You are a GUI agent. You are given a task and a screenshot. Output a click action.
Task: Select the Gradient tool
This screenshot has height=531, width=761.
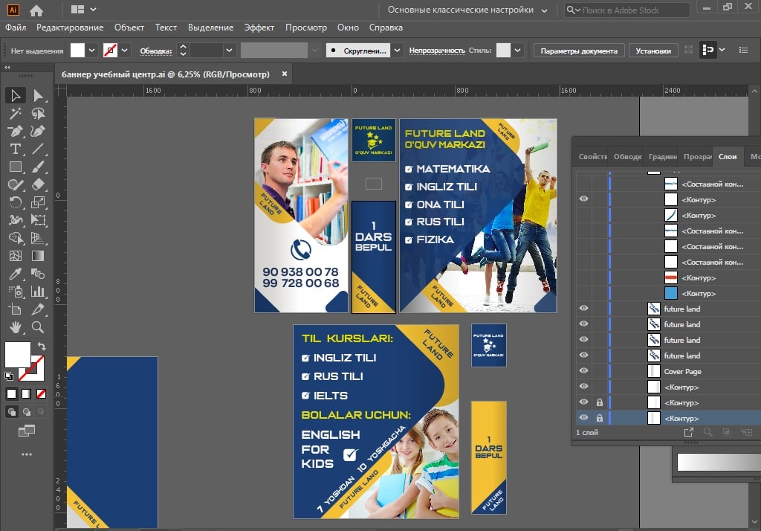click(38, 256)
